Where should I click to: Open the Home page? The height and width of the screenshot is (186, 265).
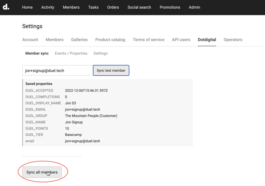[x=27, y=7]
